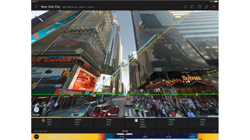Tap the save disk icon
The height and width of the screenshot is (140, 250).
click(200, 7)
